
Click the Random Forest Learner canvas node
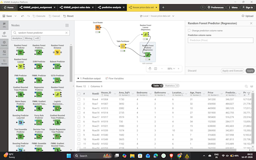(145, 35)
